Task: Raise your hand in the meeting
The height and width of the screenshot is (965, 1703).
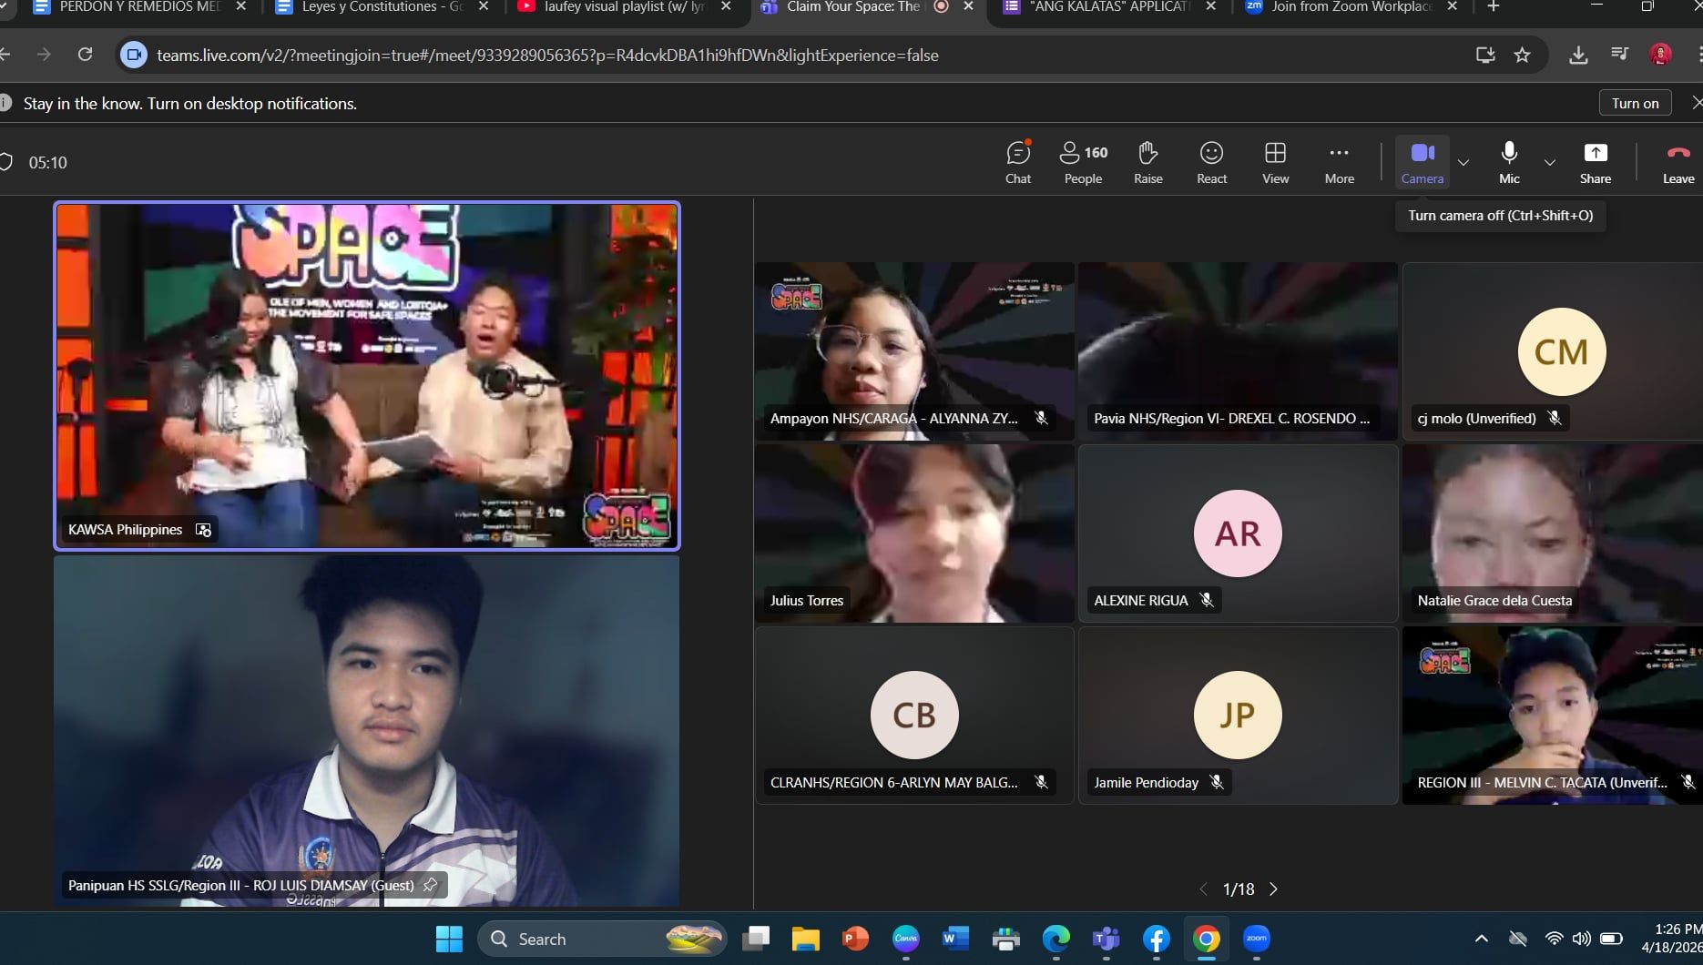Action: click(x=1148, y=163)
